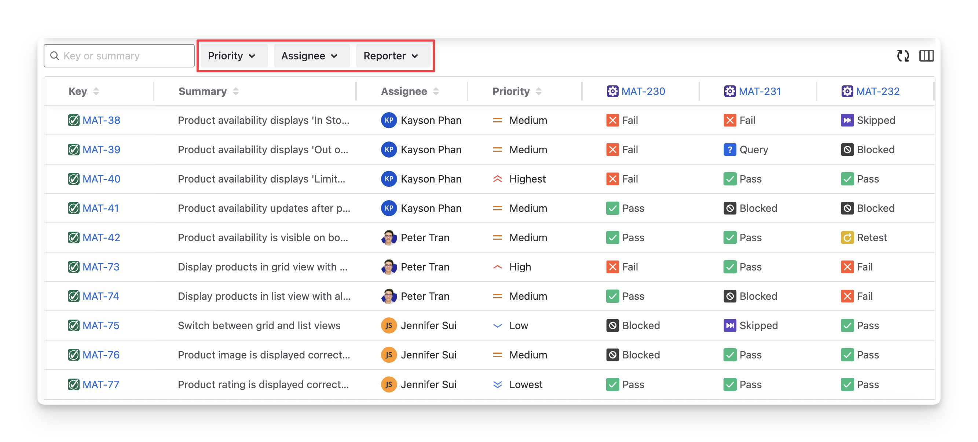The width and height of the screenshot is (978, 442).
Task: Click the Retest status icon for MAT-42
Action: tap(847, 237)
